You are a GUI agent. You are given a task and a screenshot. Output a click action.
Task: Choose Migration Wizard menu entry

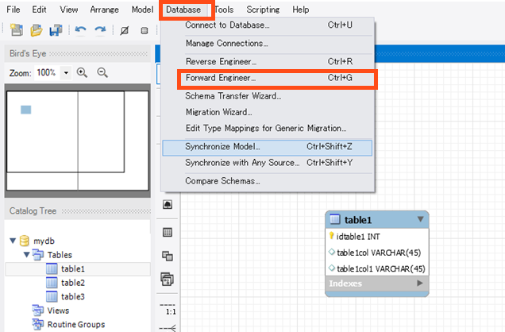pos(268,112)
